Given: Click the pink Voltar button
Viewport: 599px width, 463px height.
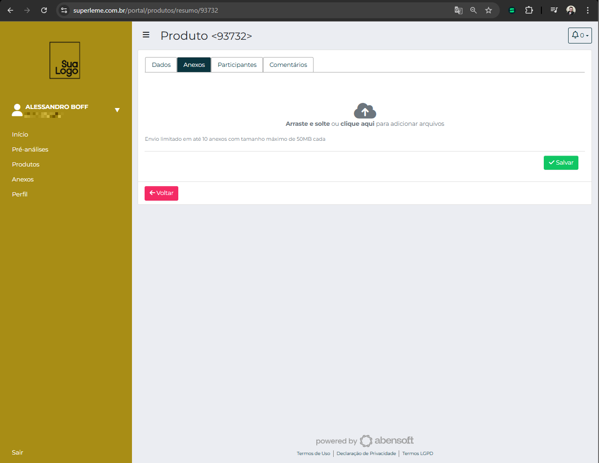Looking at the screenshot, I should click(161, 193).
